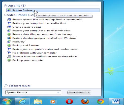Select Back up your computer
This screenshot has width=124, height=105.
[28, 60]
